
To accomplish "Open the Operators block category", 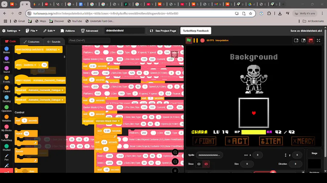I will click(7, 108).
